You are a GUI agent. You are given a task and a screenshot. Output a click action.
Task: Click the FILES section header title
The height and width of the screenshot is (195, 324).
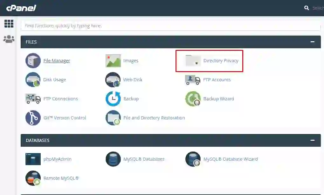[31, 42]
